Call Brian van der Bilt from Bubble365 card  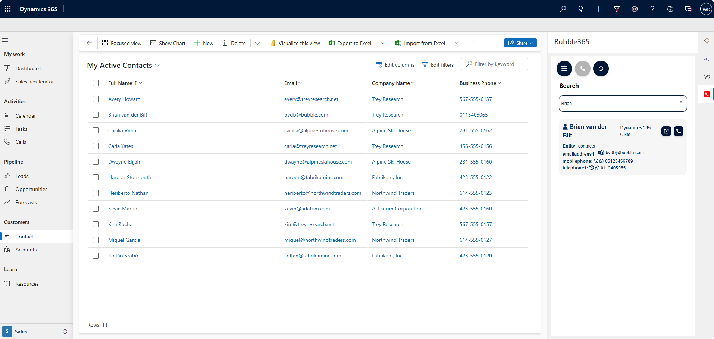coord(678,131)
